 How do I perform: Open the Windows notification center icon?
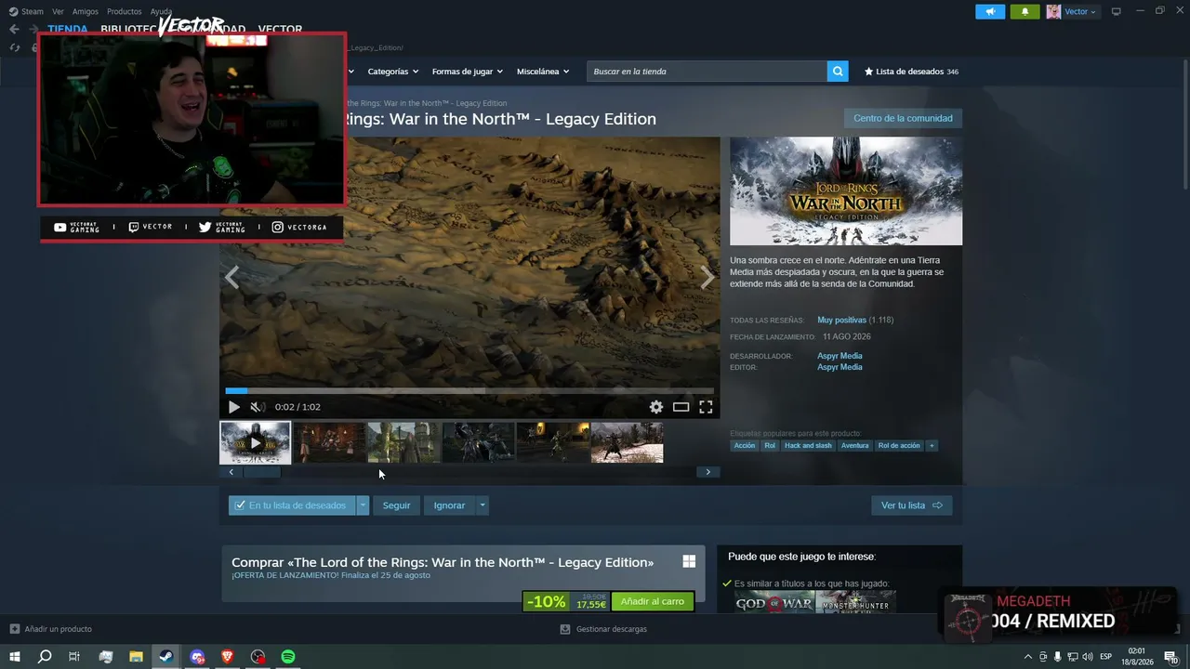pyautogui.click(x=1170, y=657)
